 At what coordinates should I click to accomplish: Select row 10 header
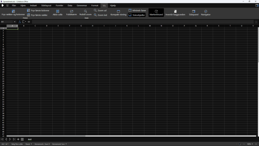[3, 49]
